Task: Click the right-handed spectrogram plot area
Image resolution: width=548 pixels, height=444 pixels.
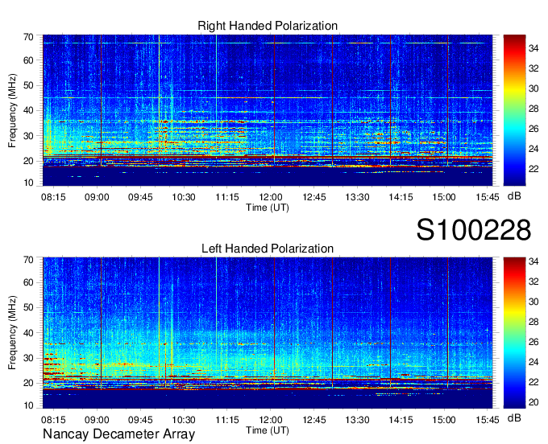Action: pyautogui.click(x=268, y=110)
